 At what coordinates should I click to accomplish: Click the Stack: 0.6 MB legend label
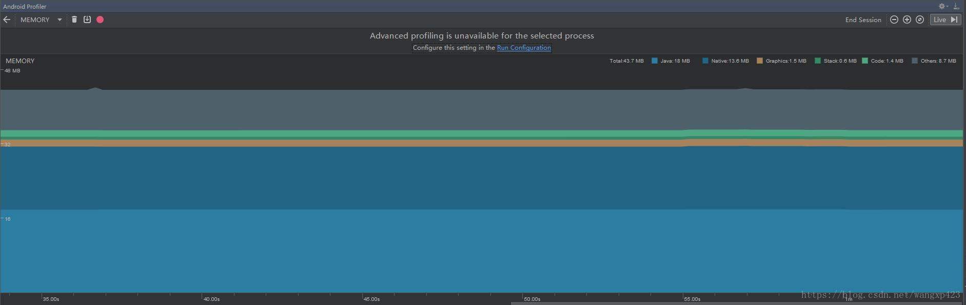pyautogui.click(x=840, y=61)
